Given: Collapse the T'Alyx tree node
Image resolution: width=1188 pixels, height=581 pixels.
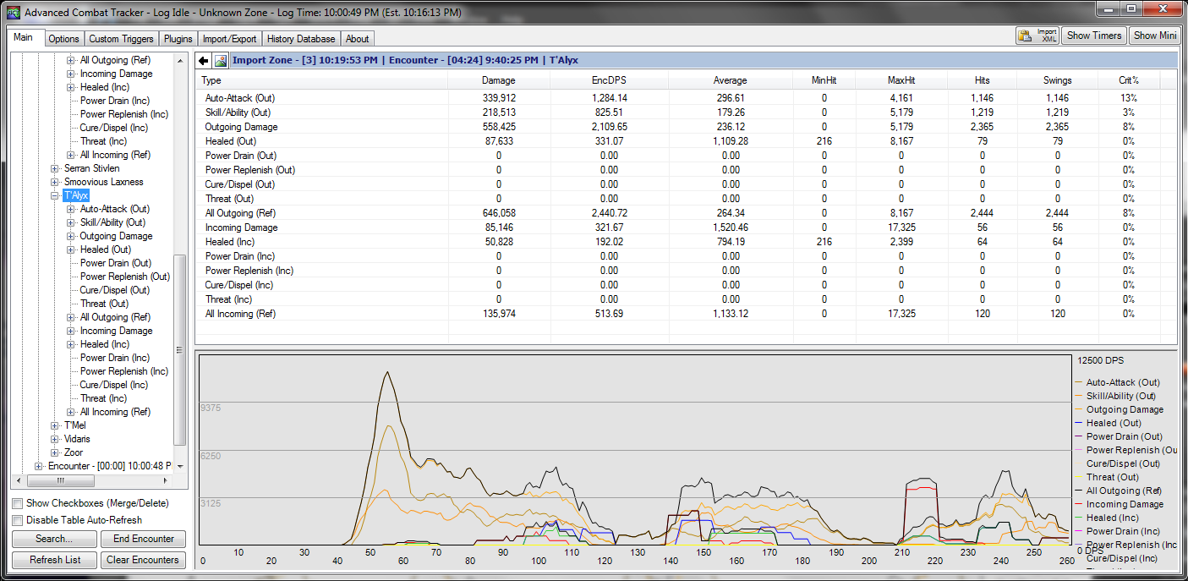Looking at the screenshot, I should [55, 195].
